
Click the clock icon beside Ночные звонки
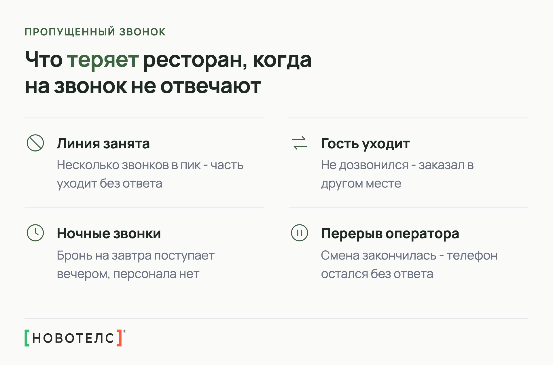point(35,233)
